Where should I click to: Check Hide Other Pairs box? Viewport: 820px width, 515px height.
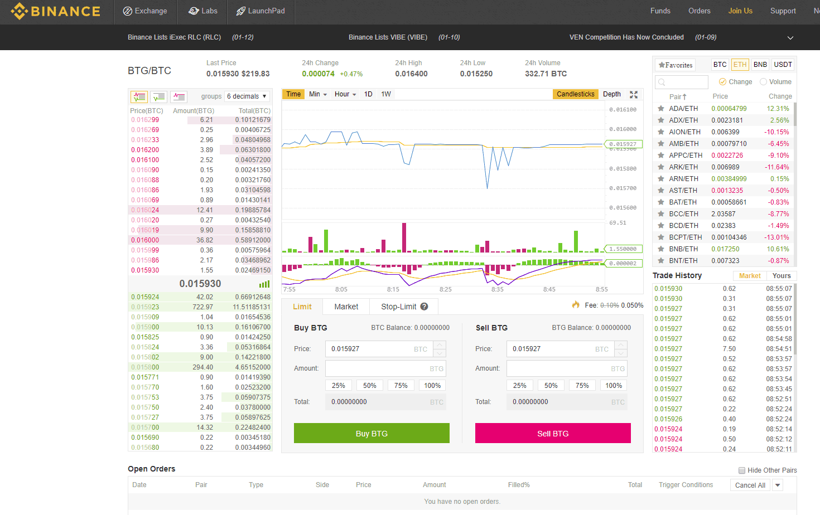pos(742,470)
